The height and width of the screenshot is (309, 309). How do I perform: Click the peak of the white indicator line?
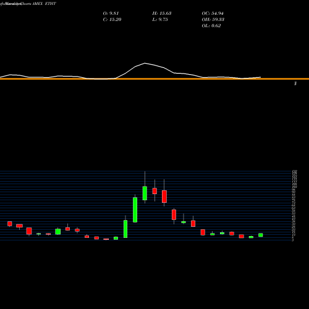(145, 63)
